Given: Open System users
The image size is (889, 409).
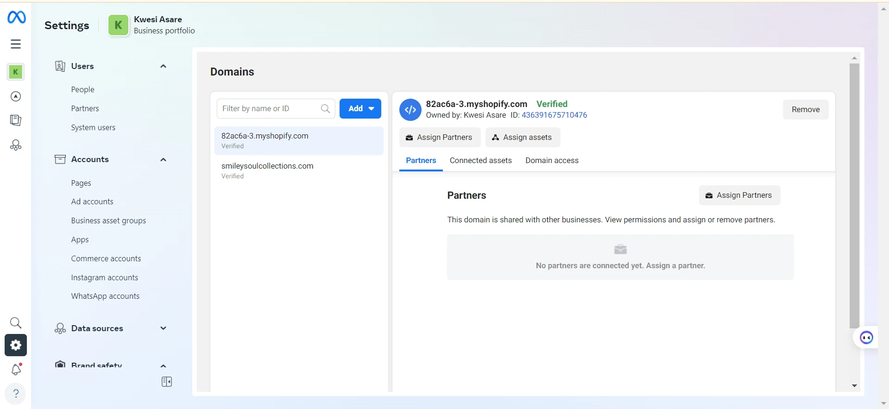Looking at the screenshot, I should [93, 127].
